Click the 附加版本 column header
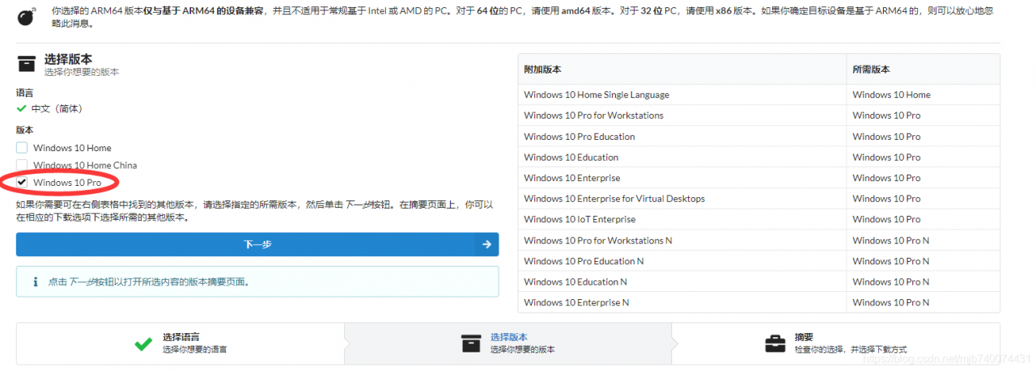This screenshot has width=1036, height=371. pyautogui.click(x=682, y=70)
